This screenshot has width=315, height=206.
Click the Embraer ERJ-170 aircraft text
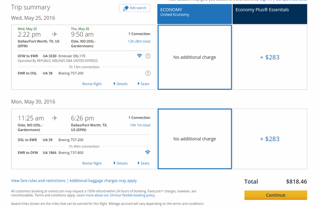pyautogui.click(x=72, y=56)
